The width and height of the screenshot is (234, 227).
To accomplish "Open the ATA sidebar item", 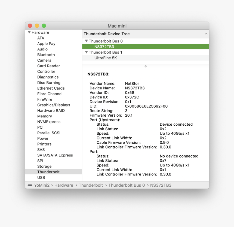I will coord(41,38).
